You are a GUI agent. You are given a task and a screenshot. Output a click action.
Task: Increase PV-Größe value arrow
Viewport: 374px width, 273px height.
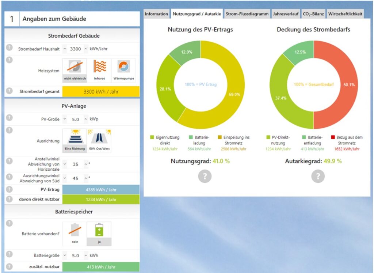click(x=86, y=119)
